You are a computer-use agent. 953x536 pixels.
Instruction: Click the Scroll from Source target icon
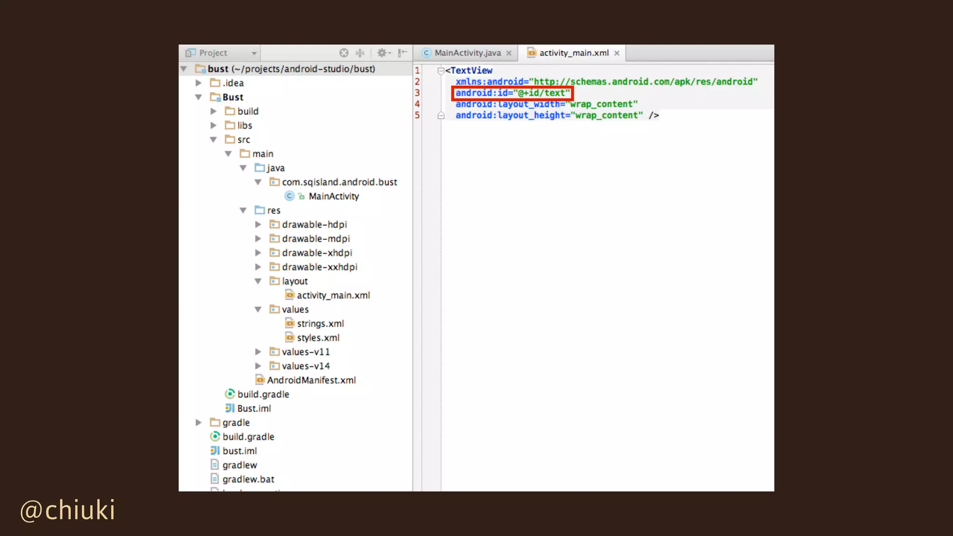344,53
